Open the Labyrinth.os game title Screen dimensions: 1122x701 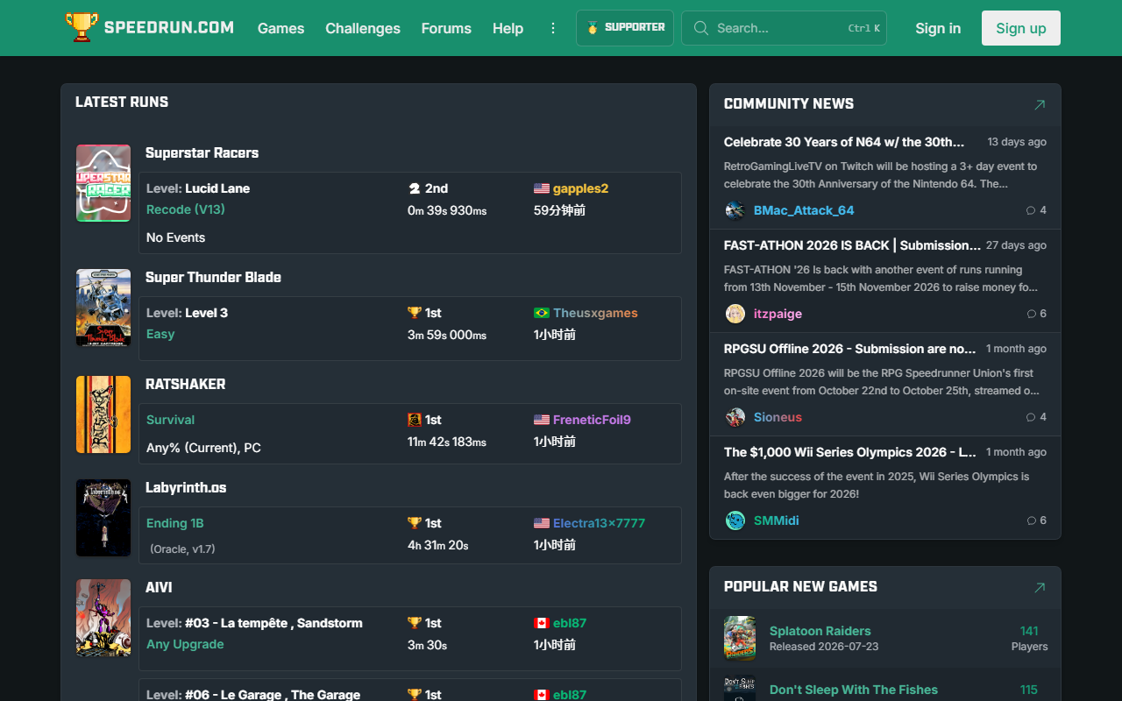point(186,487)
